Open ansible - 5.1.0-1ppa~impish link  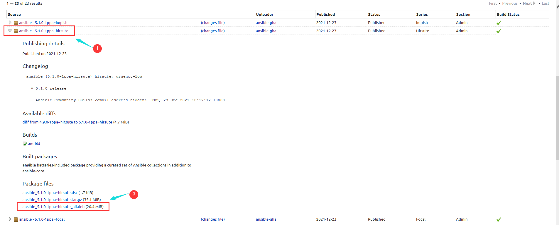point(43,23)
